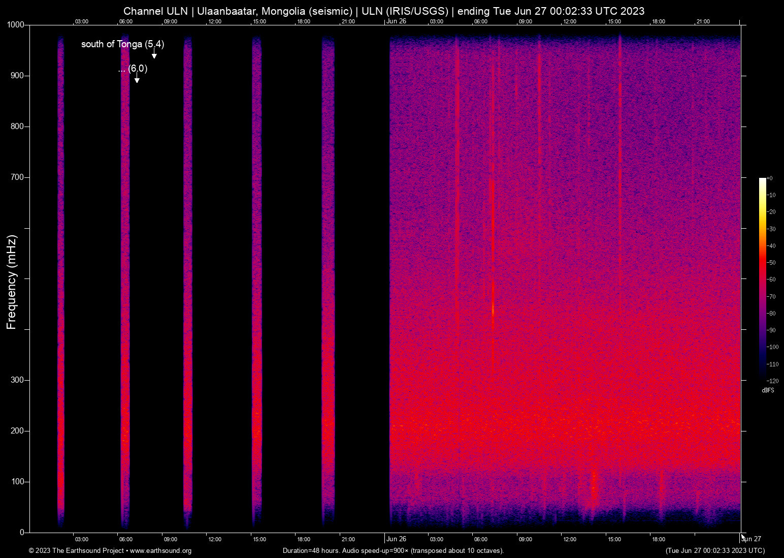784x558 pixels.
Task: Select the 'Jun 26' date label on bottom axis
Action: coord(396,539)
